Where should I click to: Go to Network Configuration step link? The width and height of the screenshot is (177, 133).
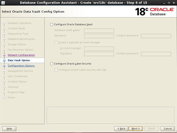click(x=21, y=55)
